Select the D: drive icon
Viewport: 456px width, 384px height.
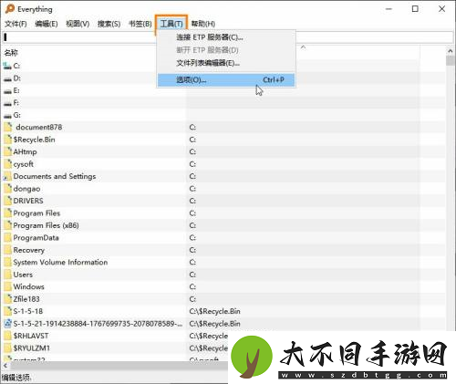7,78
